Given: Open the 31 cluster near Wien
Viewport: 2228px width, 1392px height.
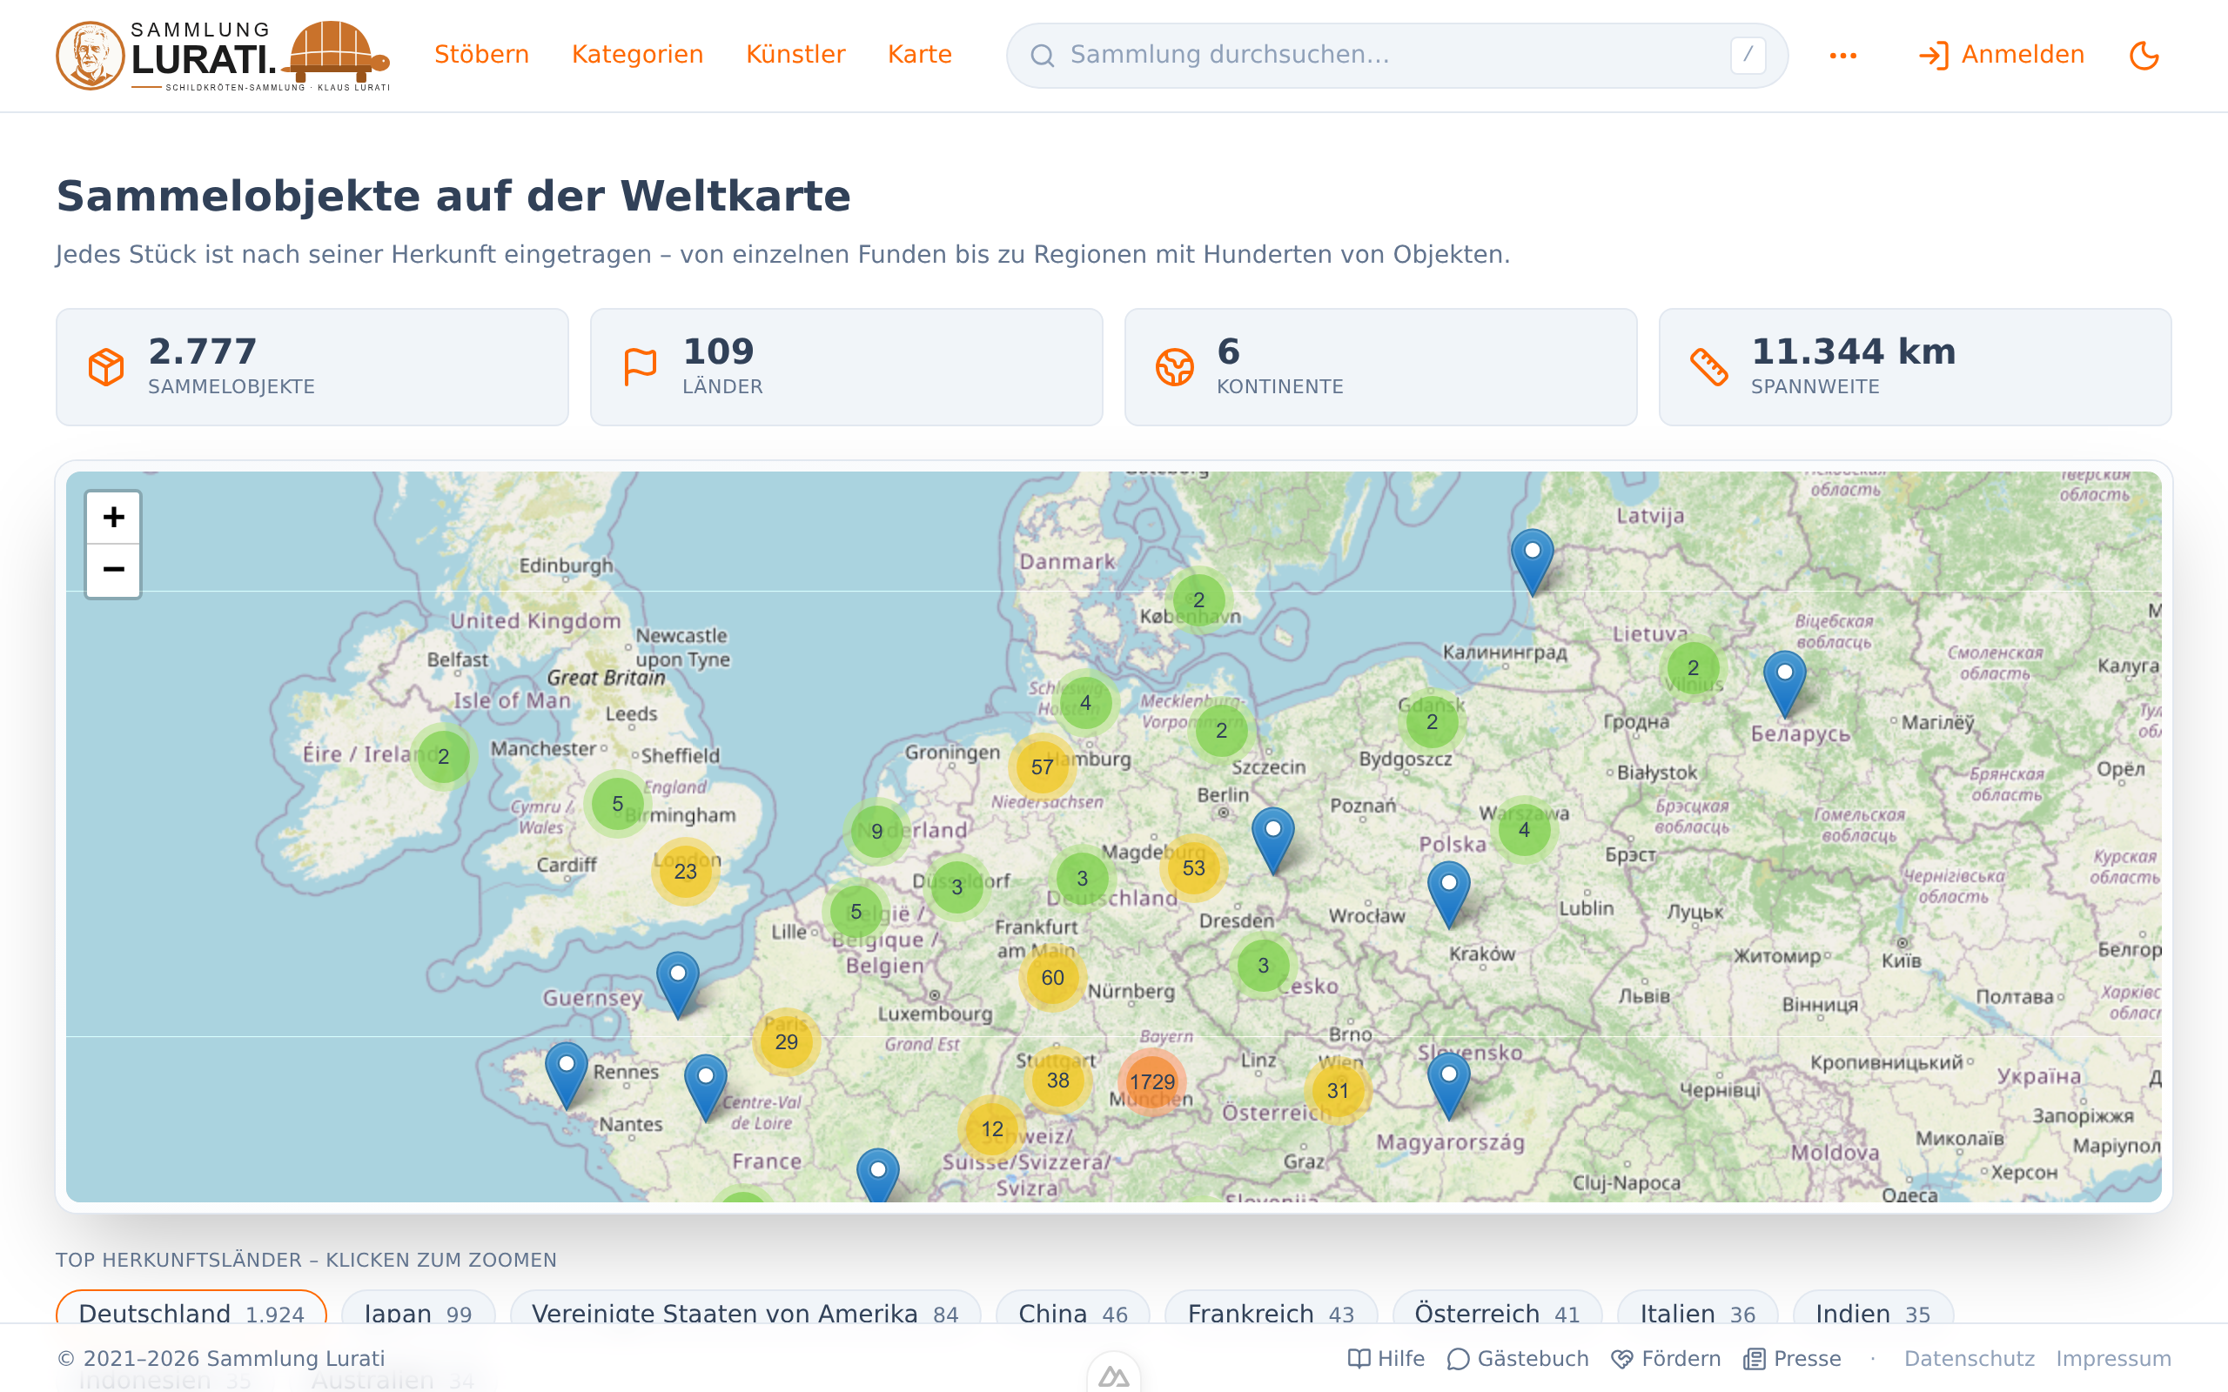Looking at the screenshot, I should (x=1338, y=1091).
